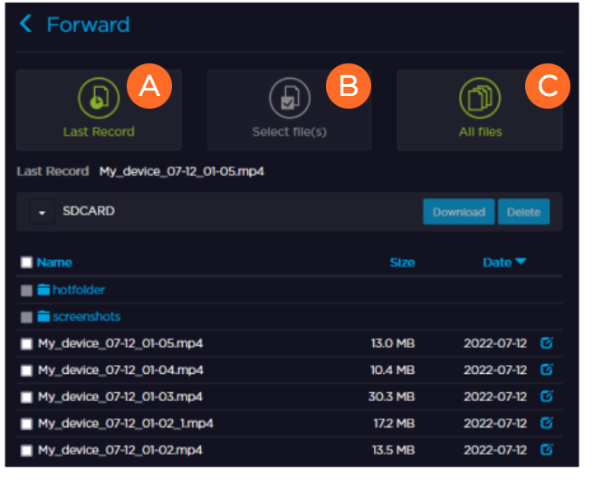Click the back arrow next to Forward
This screenshot has height=489, width=603.
pyautogui.click(x=26, y=24)
